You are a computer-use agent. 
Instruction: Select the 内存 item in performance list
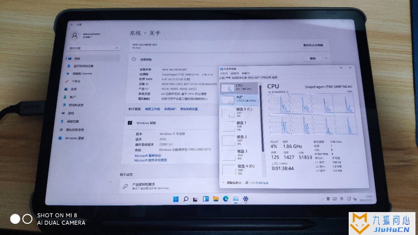pos(240,99)
